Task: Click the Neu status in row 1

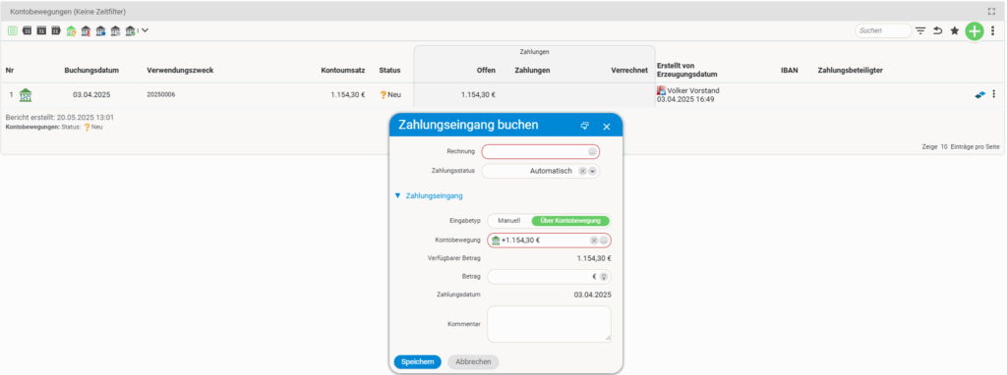Action: point(390,95)
